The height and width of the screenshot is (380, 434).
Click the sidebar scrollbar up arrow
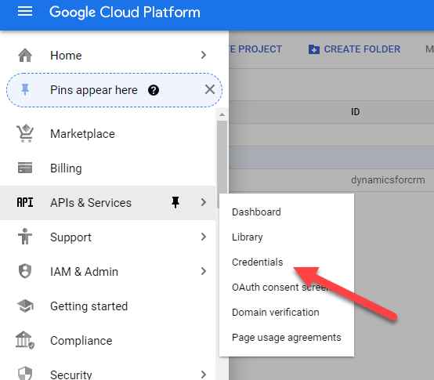tap(222, 114)
